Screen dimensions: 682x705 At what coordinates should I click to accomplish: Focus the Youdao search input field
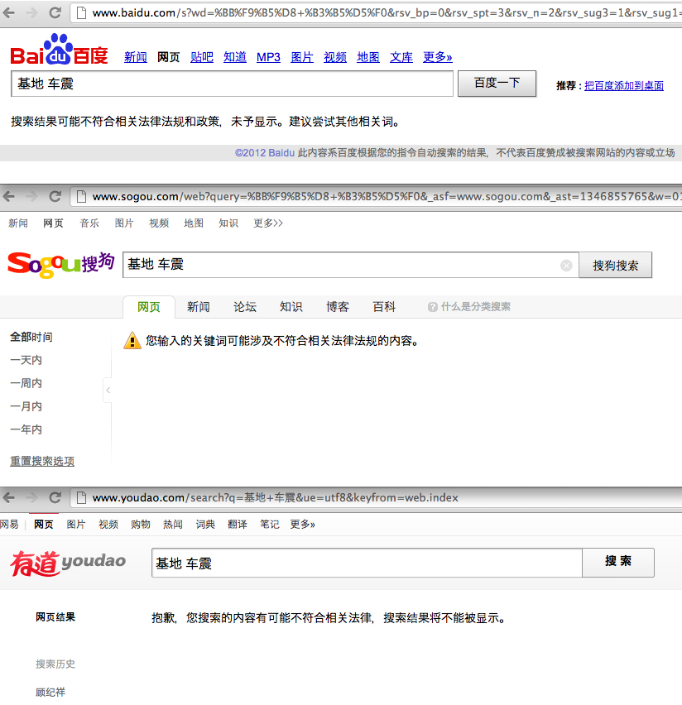click(367, 563)
